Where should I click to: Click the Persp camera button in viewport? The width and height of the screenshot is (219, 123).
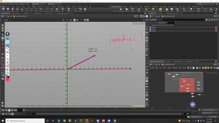pyautogui.click(x=135, y=24)
